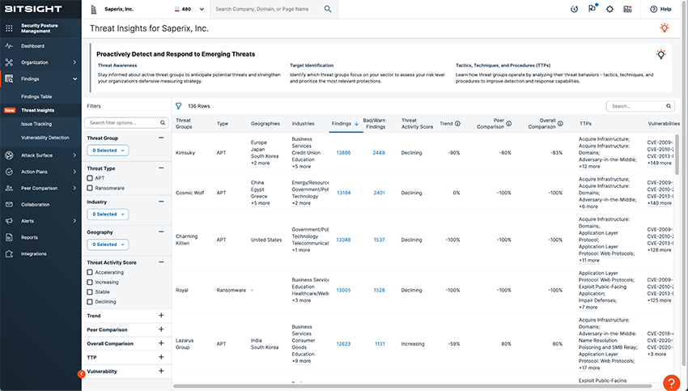This screenshot has width=688, height=391.
Task: Click the lightbulb icon in the info banner
Action: click(x=660, y=54)
